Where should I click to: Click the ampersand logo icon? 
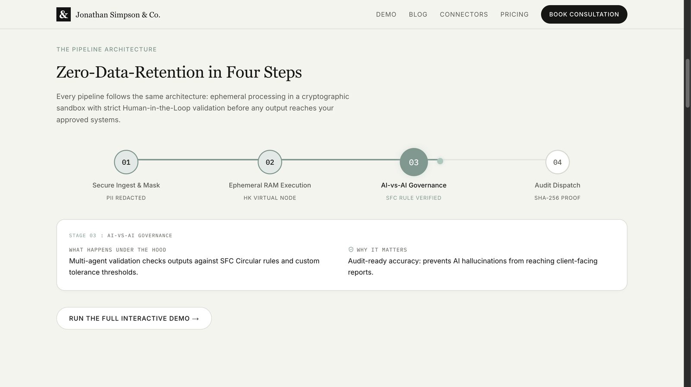pos(63,15)
